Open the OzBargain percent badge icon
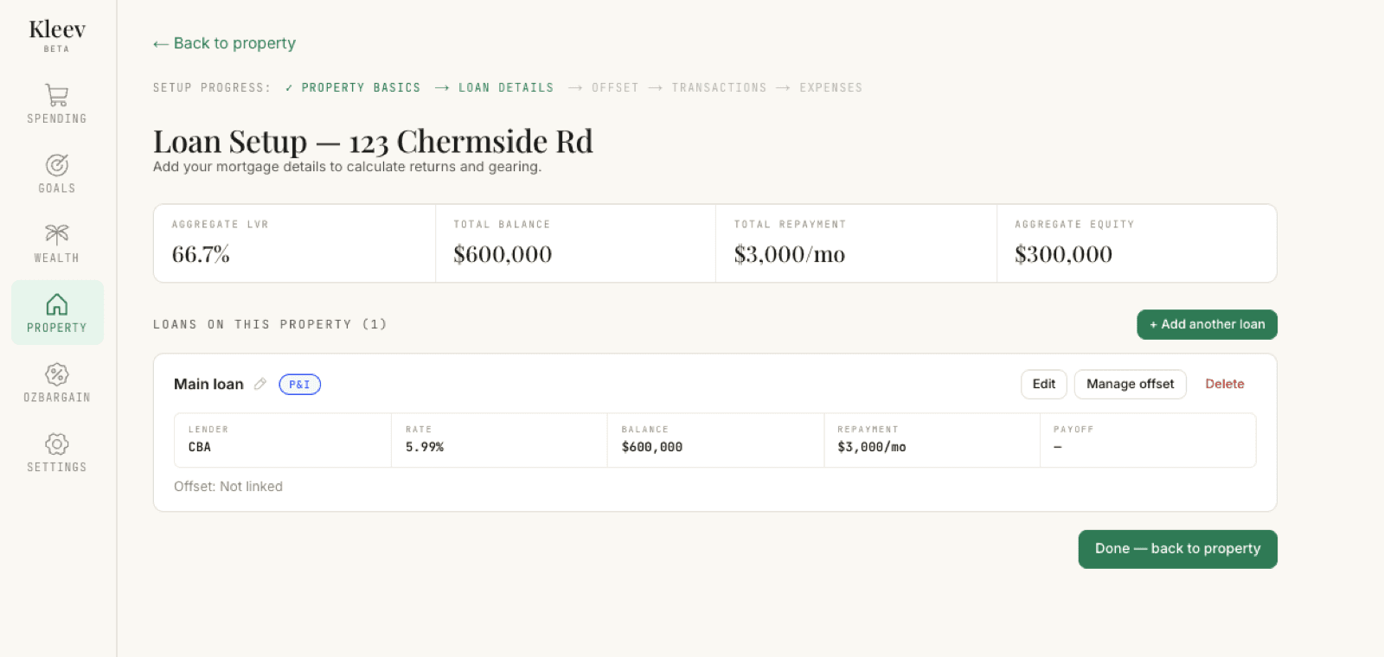The width and height of the screenshot is (1384, 657). pos(57,374)
